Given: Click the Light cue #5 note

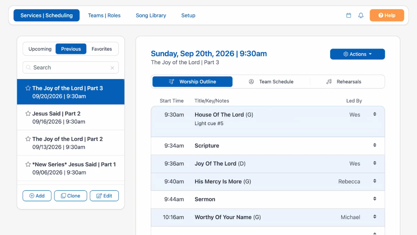Looking at the screenshot, I should coord(209,124).
